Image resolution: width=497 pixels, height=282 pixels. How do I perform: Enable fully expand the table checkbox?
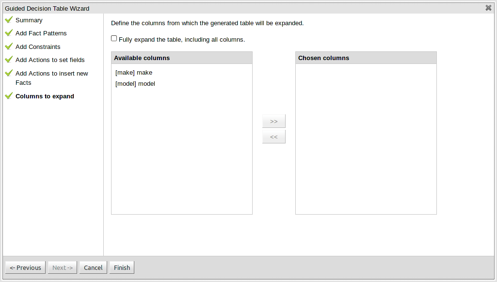coord(114,38)
